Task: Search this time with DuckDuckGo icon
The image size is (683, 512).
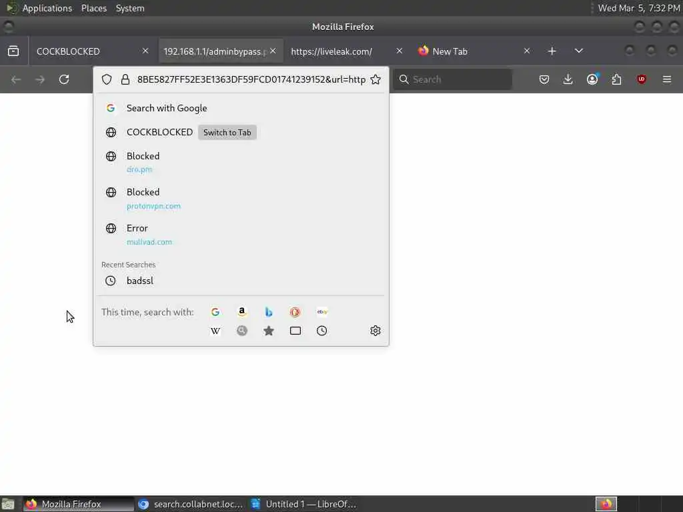Action: click(295, 312)
